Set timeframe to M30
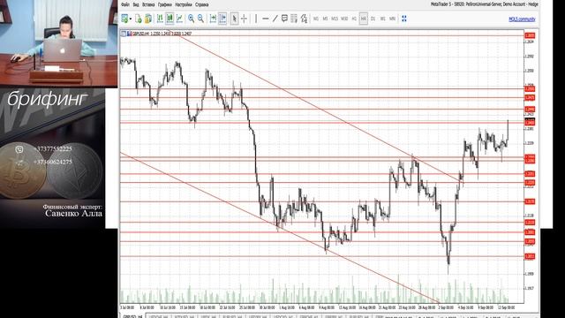This screenshot has height=318, width=565. pos(344,19)
